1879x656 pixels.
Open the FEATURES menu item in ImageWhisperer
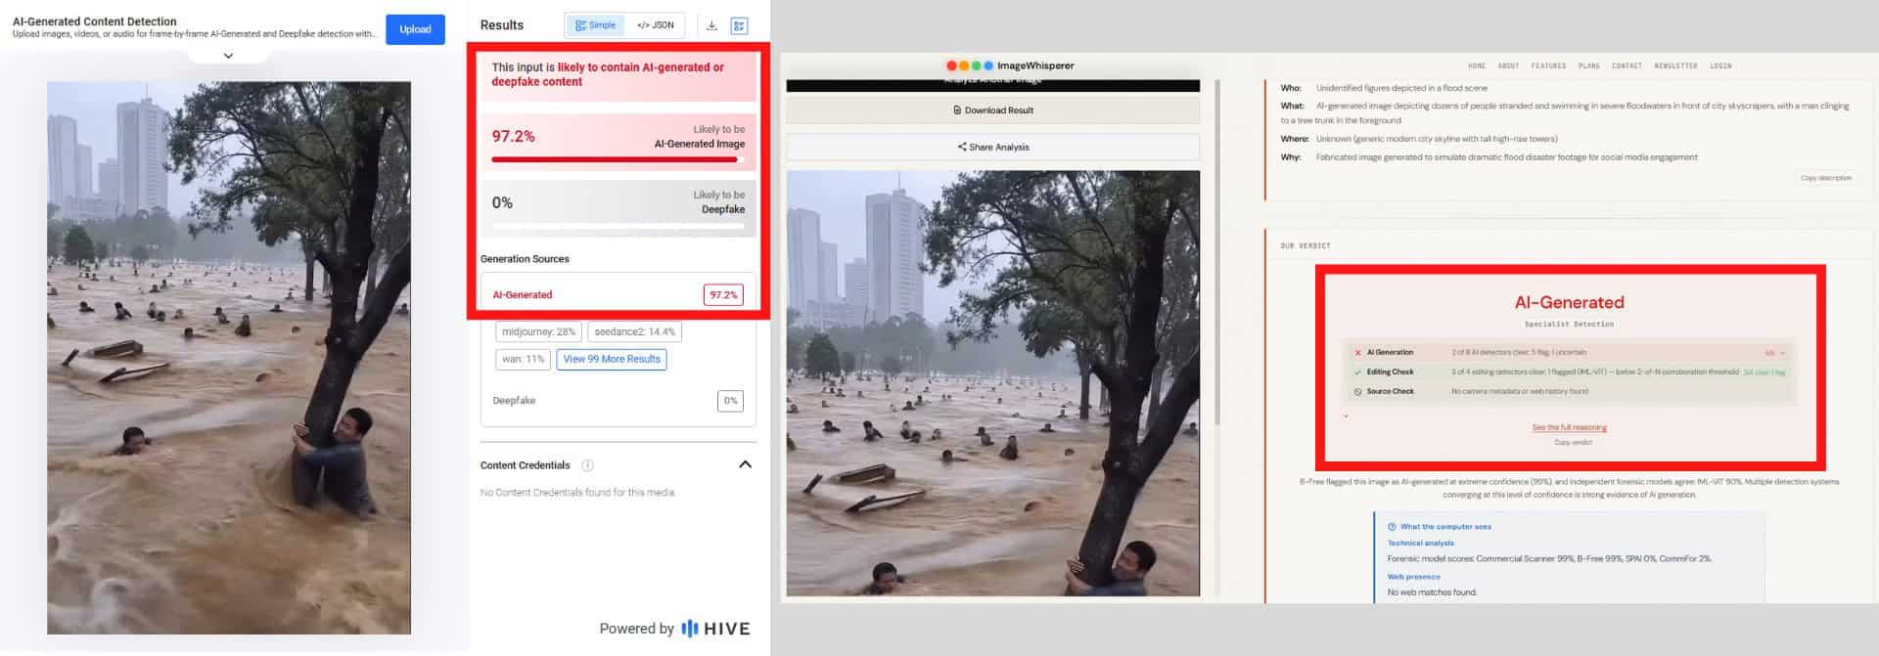(x=1548, y=66)
